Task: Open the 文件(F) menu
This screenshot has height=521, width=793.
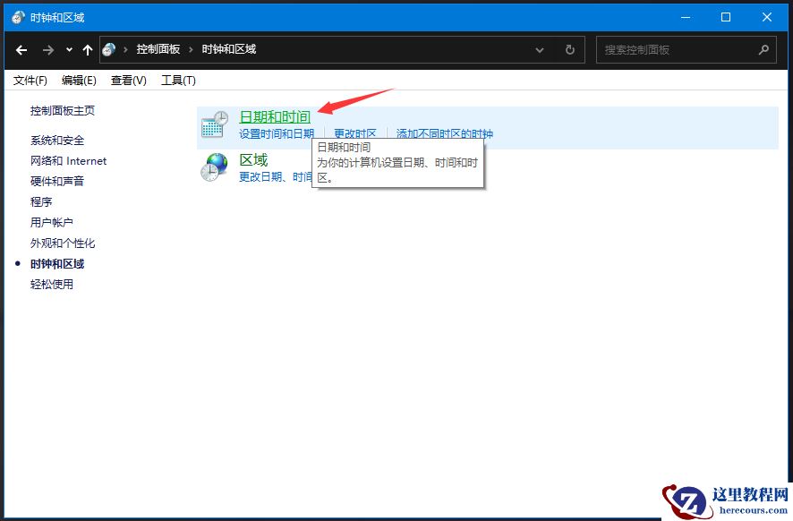Action: pyautogui.click(x=30, y=80)
